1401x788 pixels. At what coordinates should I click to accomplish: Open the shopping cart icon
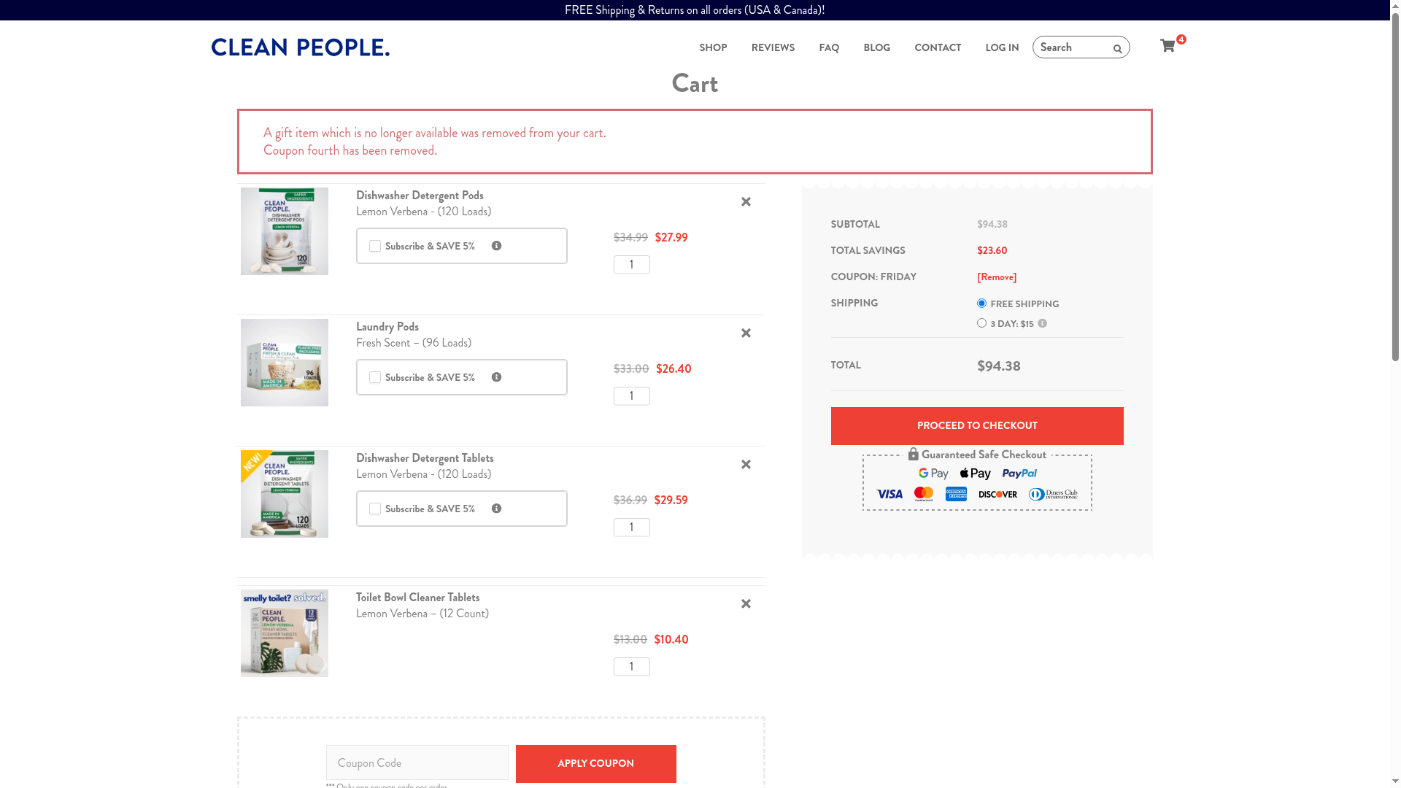1167,46
